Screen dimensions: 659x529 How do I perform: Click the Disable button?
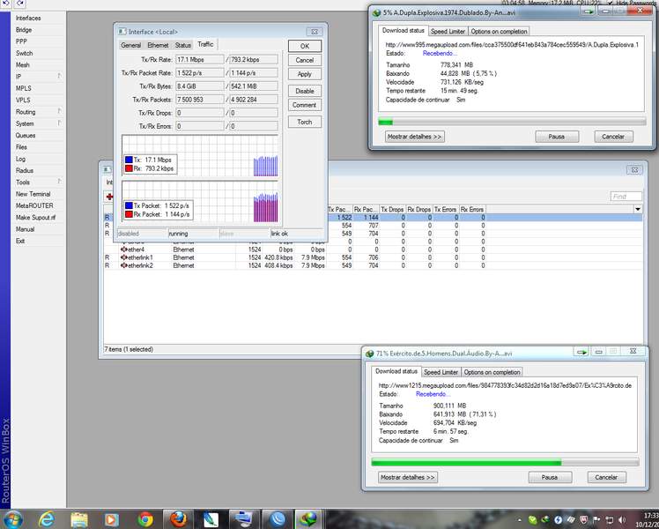pyautogui.click(x=305, y=91)
